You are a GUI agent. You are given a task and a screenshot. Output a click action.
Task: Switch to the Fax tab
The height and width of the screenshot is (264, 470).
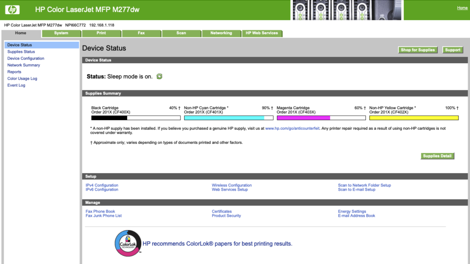pos(141,33)
